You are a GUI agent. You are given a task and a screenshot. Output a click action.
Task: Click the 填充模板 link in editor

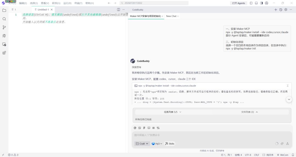57,15
